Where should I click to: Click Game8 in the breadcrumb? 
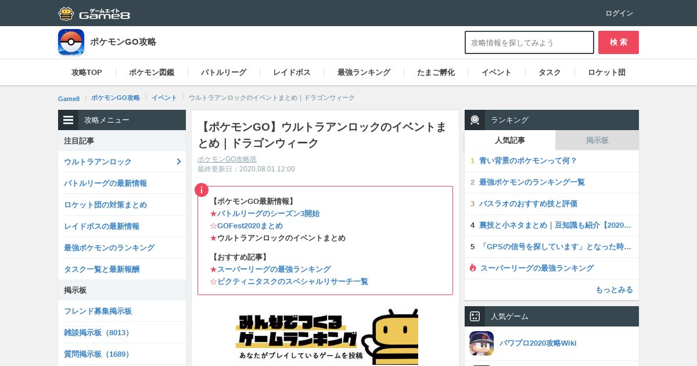pos(69,98)
